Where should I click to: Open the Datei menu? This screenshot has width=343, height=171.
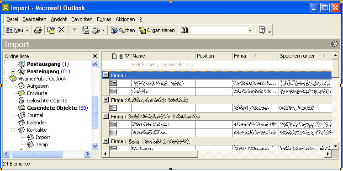pos(12,19)
